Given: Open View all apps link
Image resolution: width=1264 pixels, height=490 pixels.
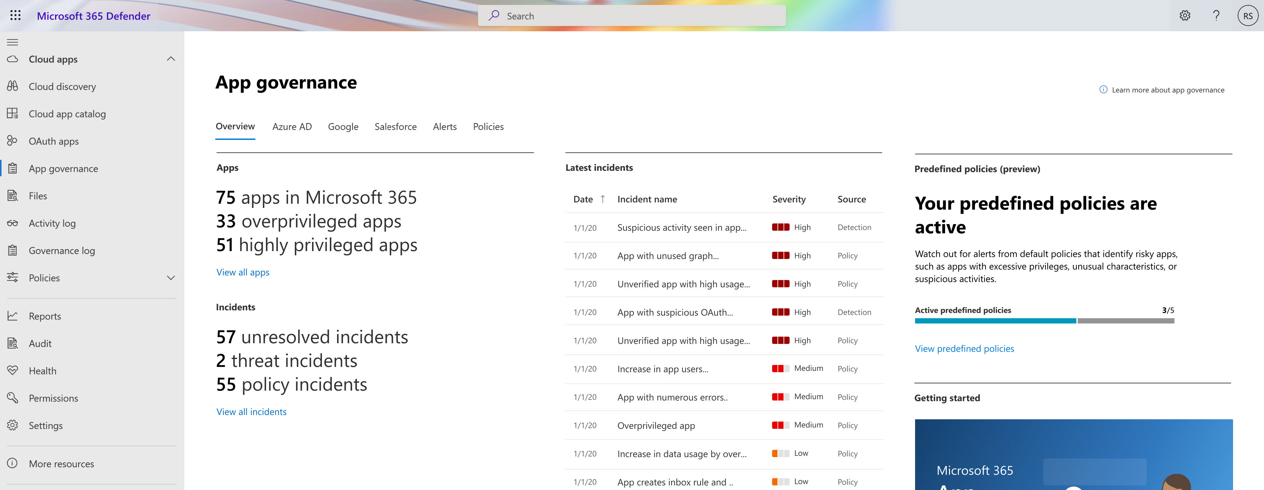Looking at the screenshot, I should [x=243, y=272].
